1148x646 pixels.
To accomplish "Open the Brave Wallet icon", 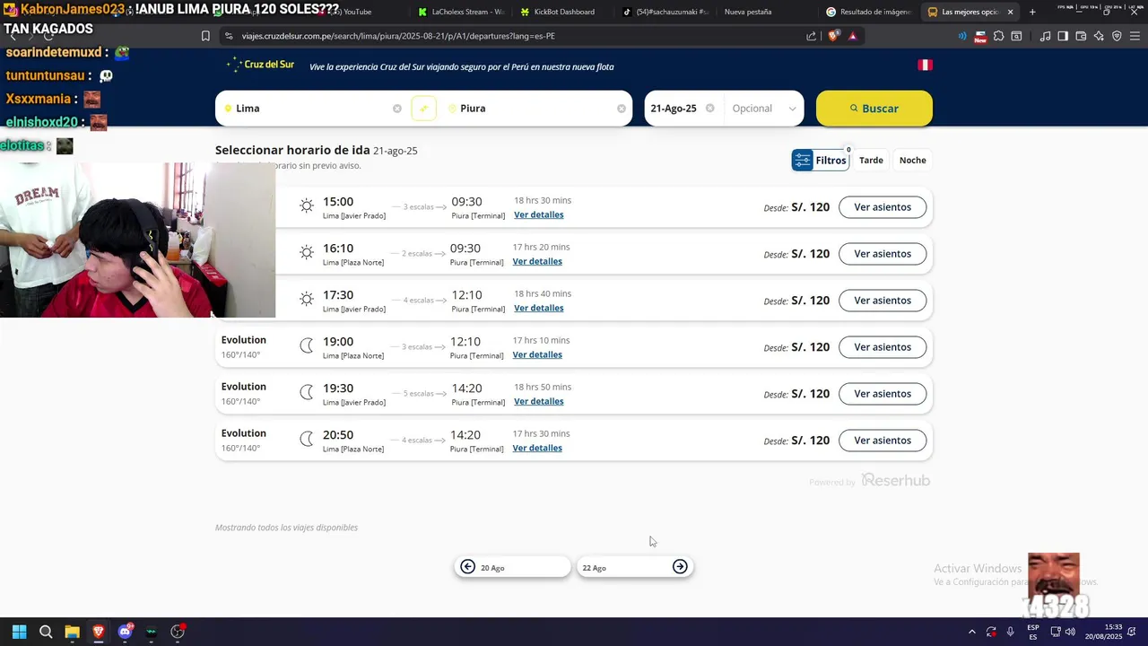I will pos(1081,36).
